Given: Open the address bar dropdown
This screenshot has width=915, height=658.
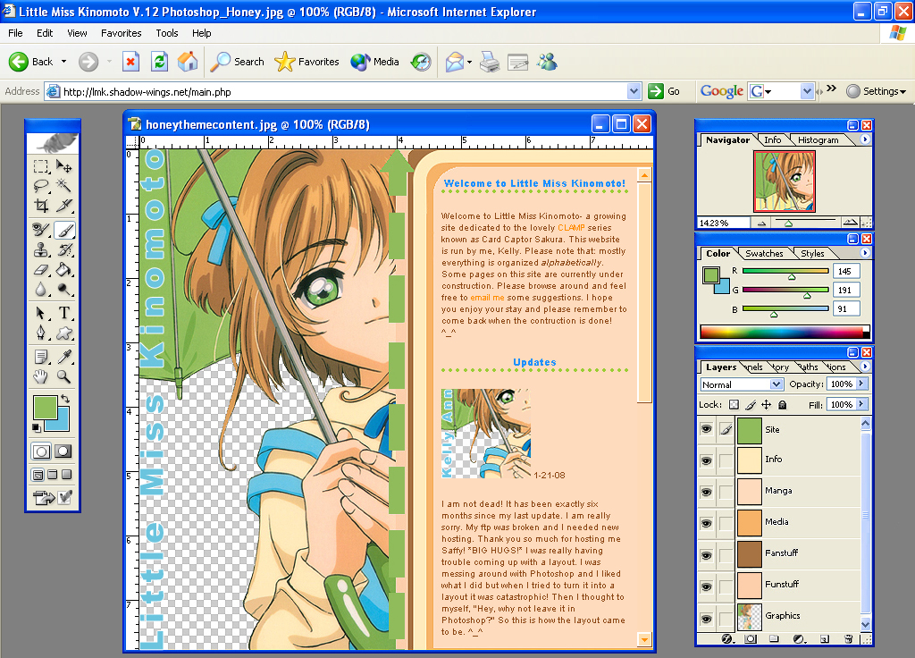Looking at the screenshot, I should [634, 91].
